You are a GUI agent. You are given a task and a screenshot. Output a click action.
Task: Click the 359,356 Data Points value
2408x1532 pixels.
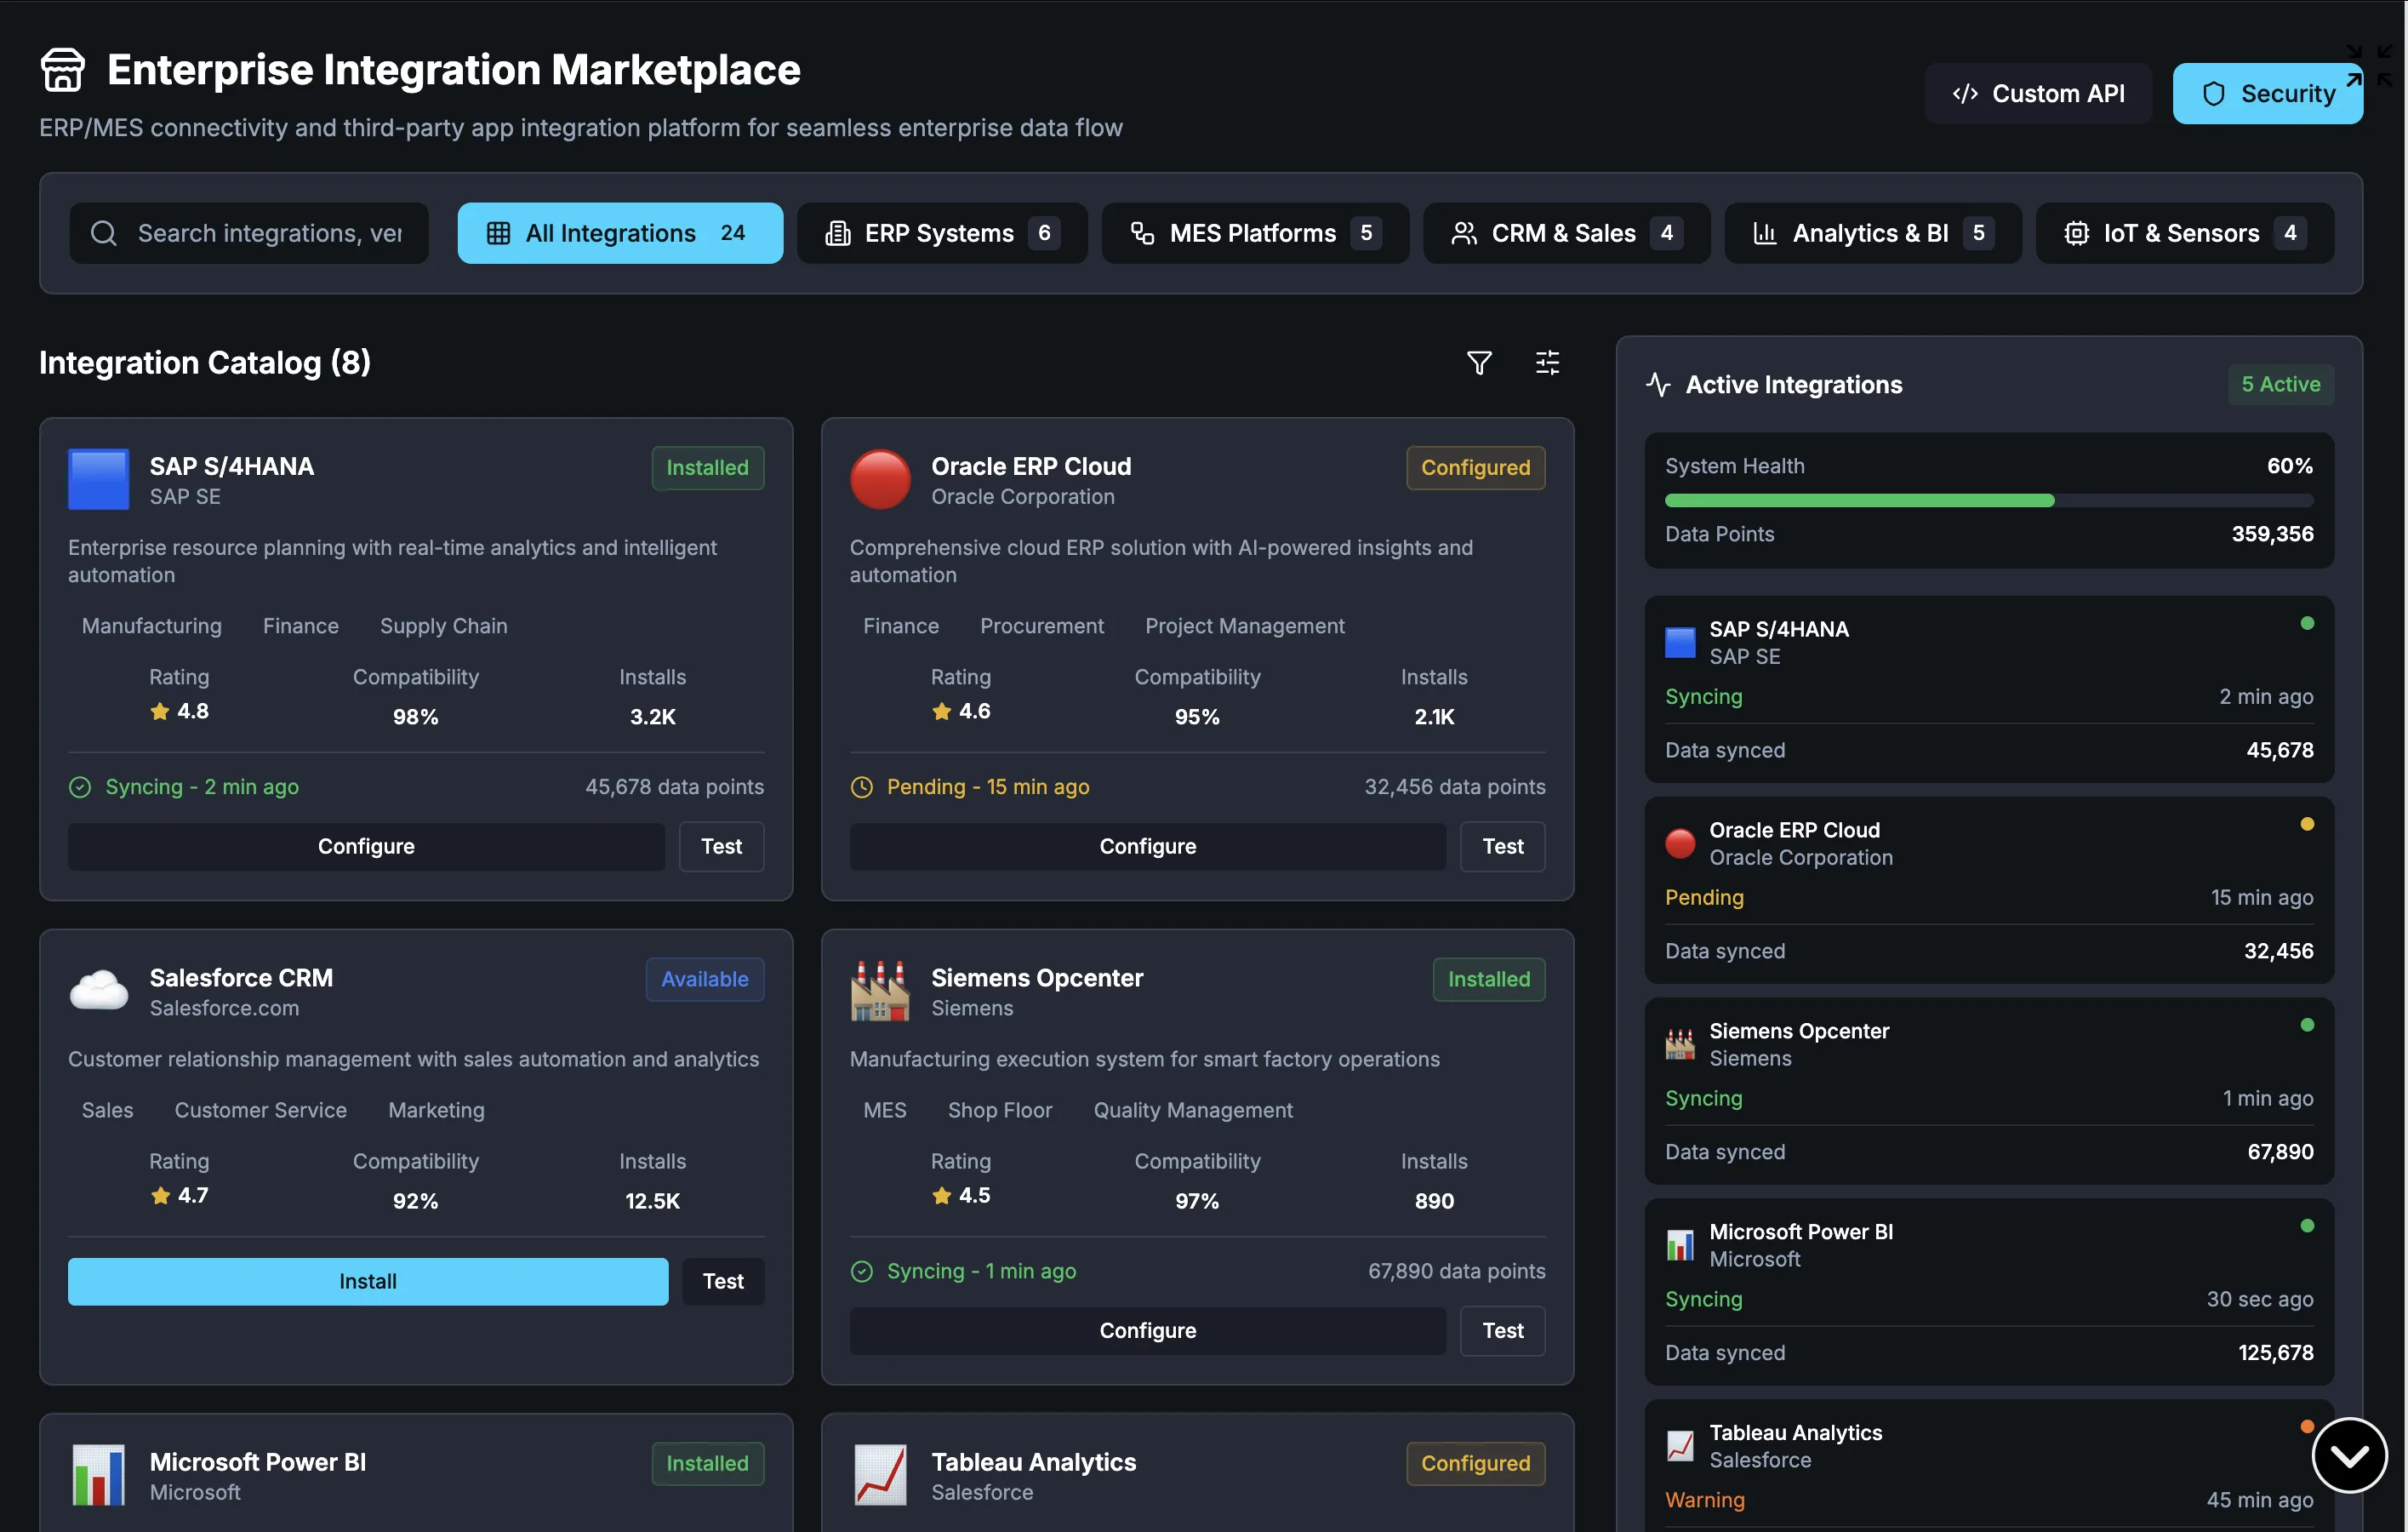[2273, 534]
